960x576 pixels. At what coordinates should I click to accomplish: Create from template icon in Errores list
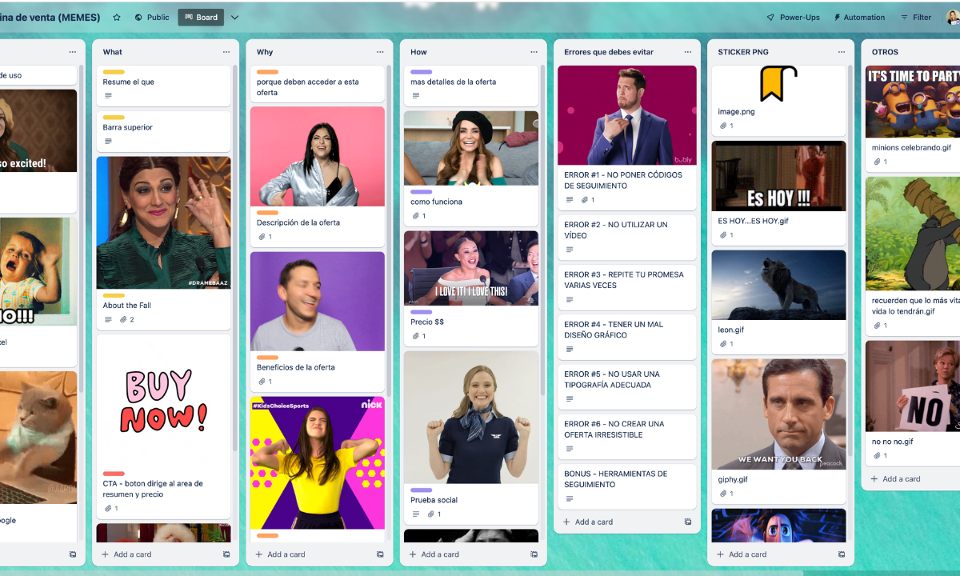point(687,522)
